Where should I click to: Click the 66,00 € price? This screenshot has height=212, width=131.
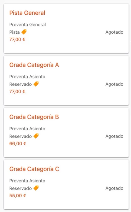pos(18,144)
